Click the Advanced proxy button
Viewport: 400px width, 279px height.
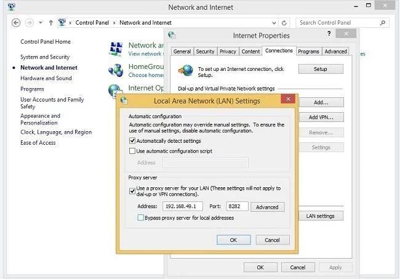[x=267, y=207]
